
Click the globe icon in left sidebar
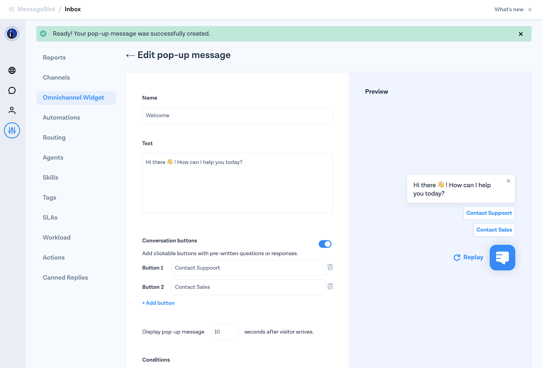coord(12,71)
